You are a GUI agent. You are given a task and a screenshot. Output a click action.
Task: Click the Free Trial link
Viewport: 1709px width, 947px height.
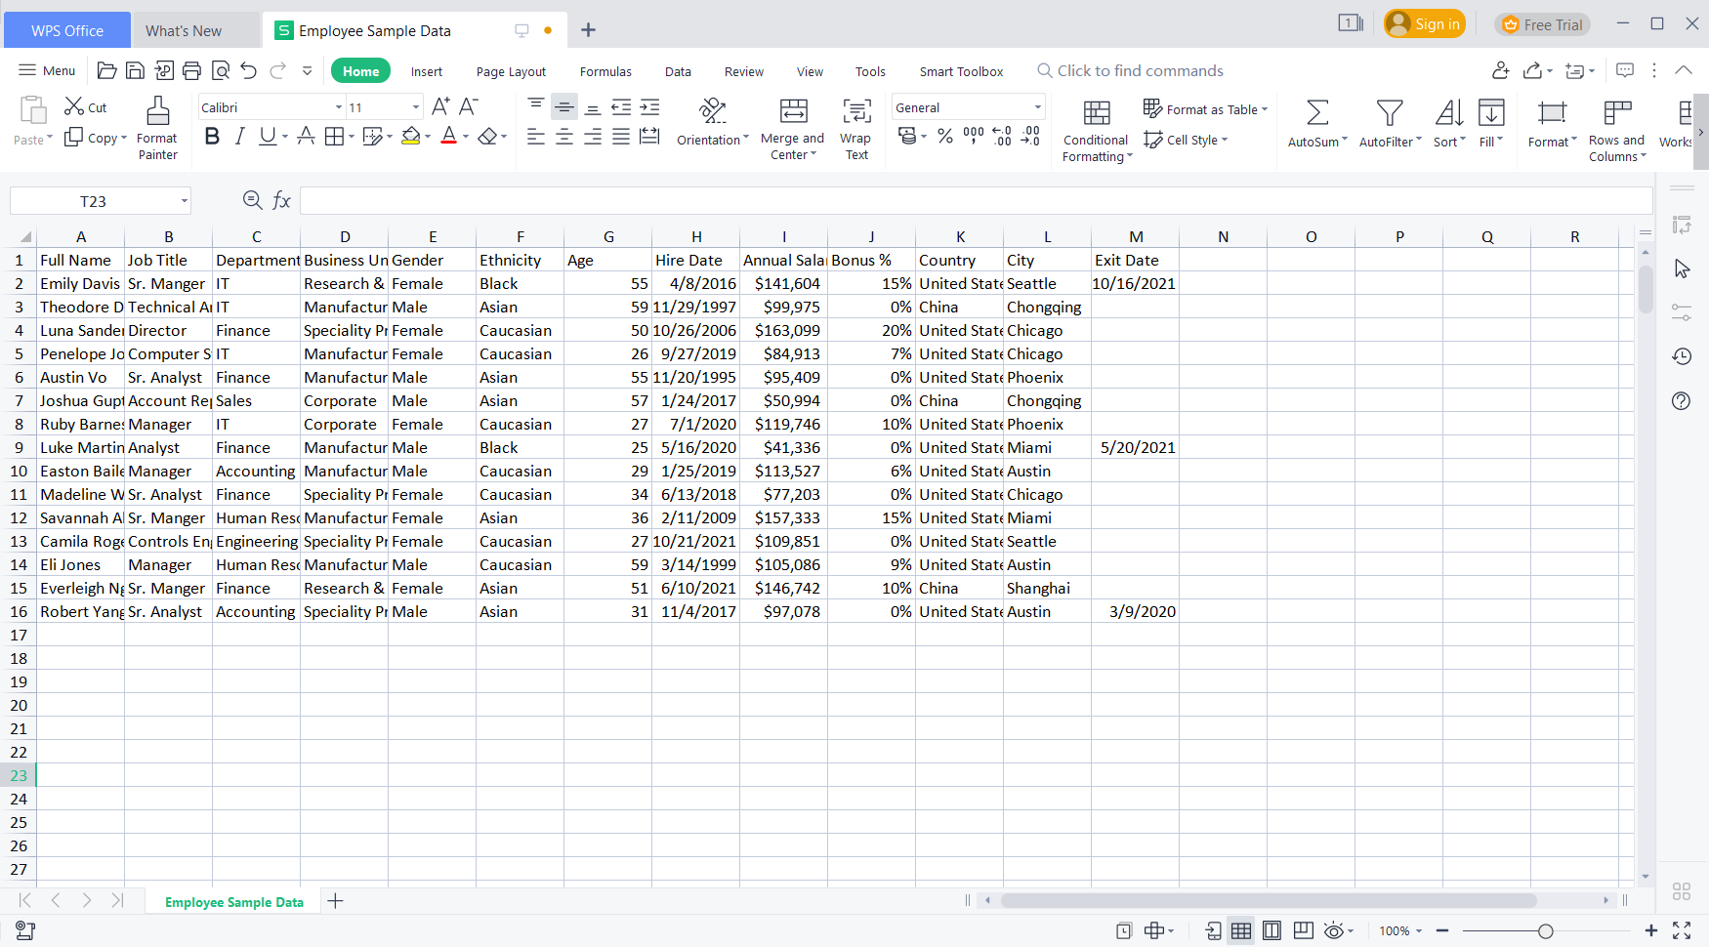point(1543,23)
